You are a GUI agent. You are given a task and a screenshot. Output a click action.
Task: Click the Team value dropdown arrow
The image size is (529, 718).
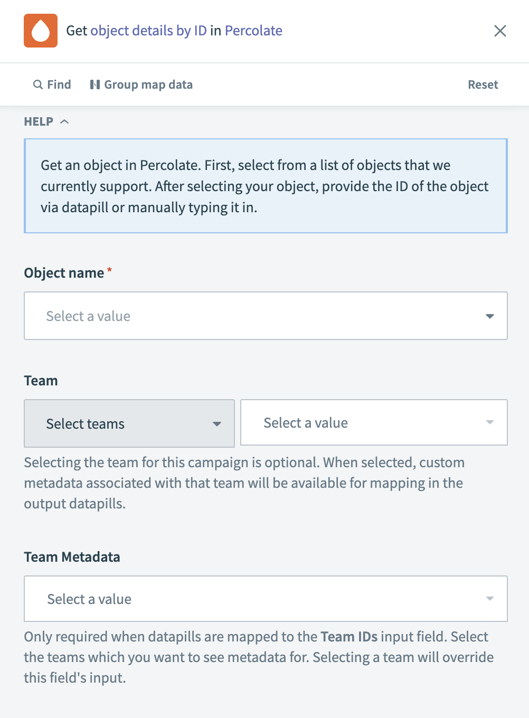click(x=489, y=422)
